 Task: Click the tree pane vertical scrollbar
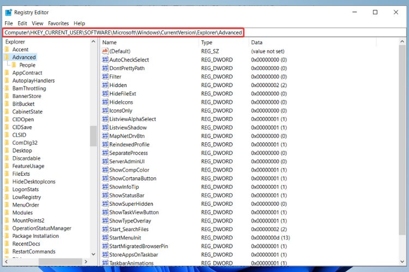tap(93, 136)
